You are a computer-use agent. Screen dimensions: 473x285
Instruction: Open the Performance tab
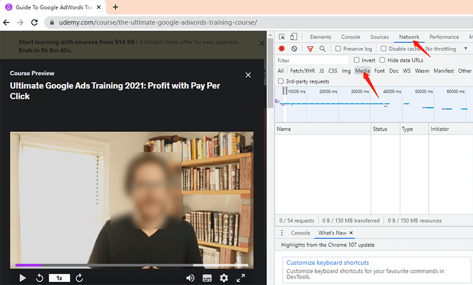click(x=444, y=37)
